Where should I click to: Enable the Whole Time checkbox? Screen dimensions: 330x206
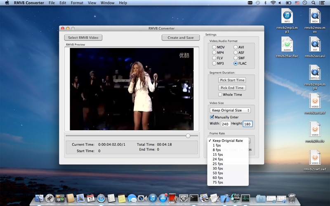click(220, 95)
